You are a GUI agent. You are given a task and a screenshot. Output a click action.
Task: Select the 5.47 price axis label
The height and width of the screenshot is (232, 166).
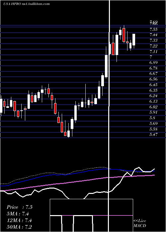pyautogui.click(x=153, y=135)
